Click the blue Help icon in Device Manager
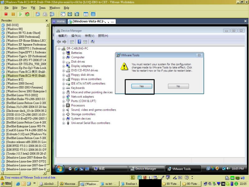The width and height of the screenshot is (249, 187). pos(79,42)
